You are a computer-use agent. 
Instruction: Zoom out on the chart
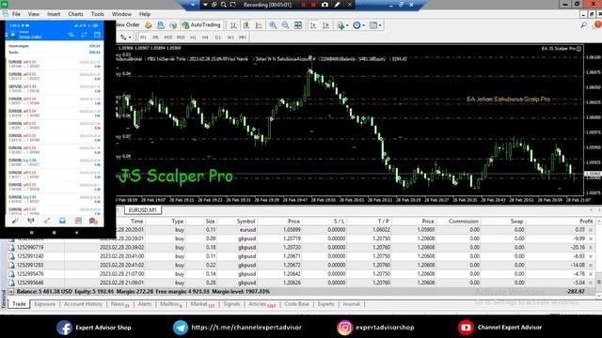285,25
